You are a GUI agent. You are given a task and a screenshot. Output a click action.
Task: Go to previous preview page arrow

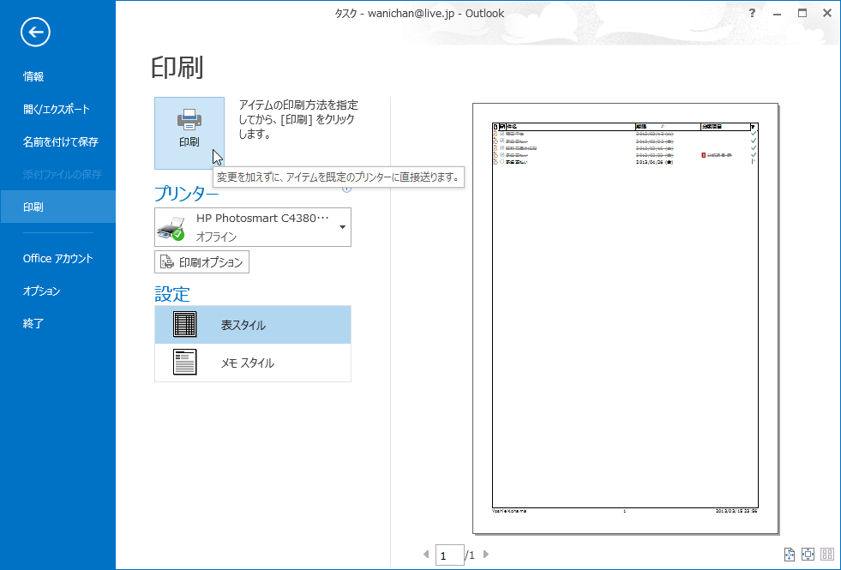(x=426, y=555)
